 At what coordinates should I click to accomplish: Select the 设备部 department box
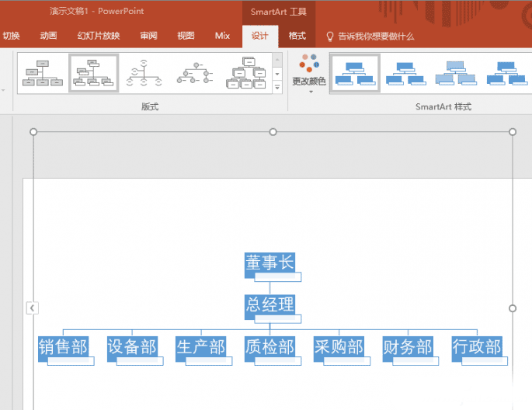point(132,347)
